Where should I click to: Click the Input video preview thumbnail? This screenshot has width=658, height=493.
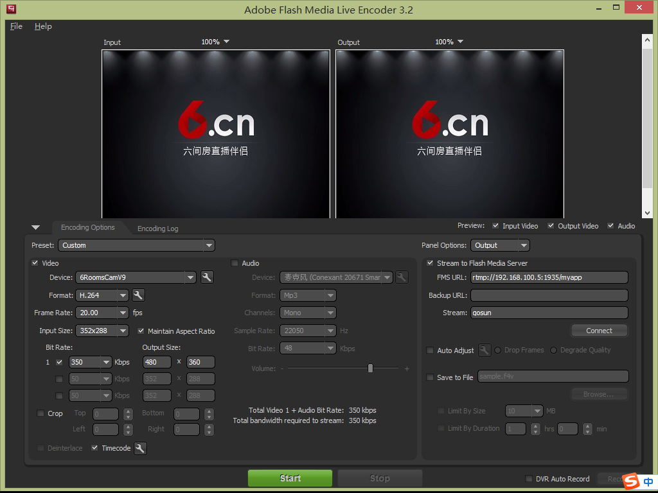(x=216, y=134)
